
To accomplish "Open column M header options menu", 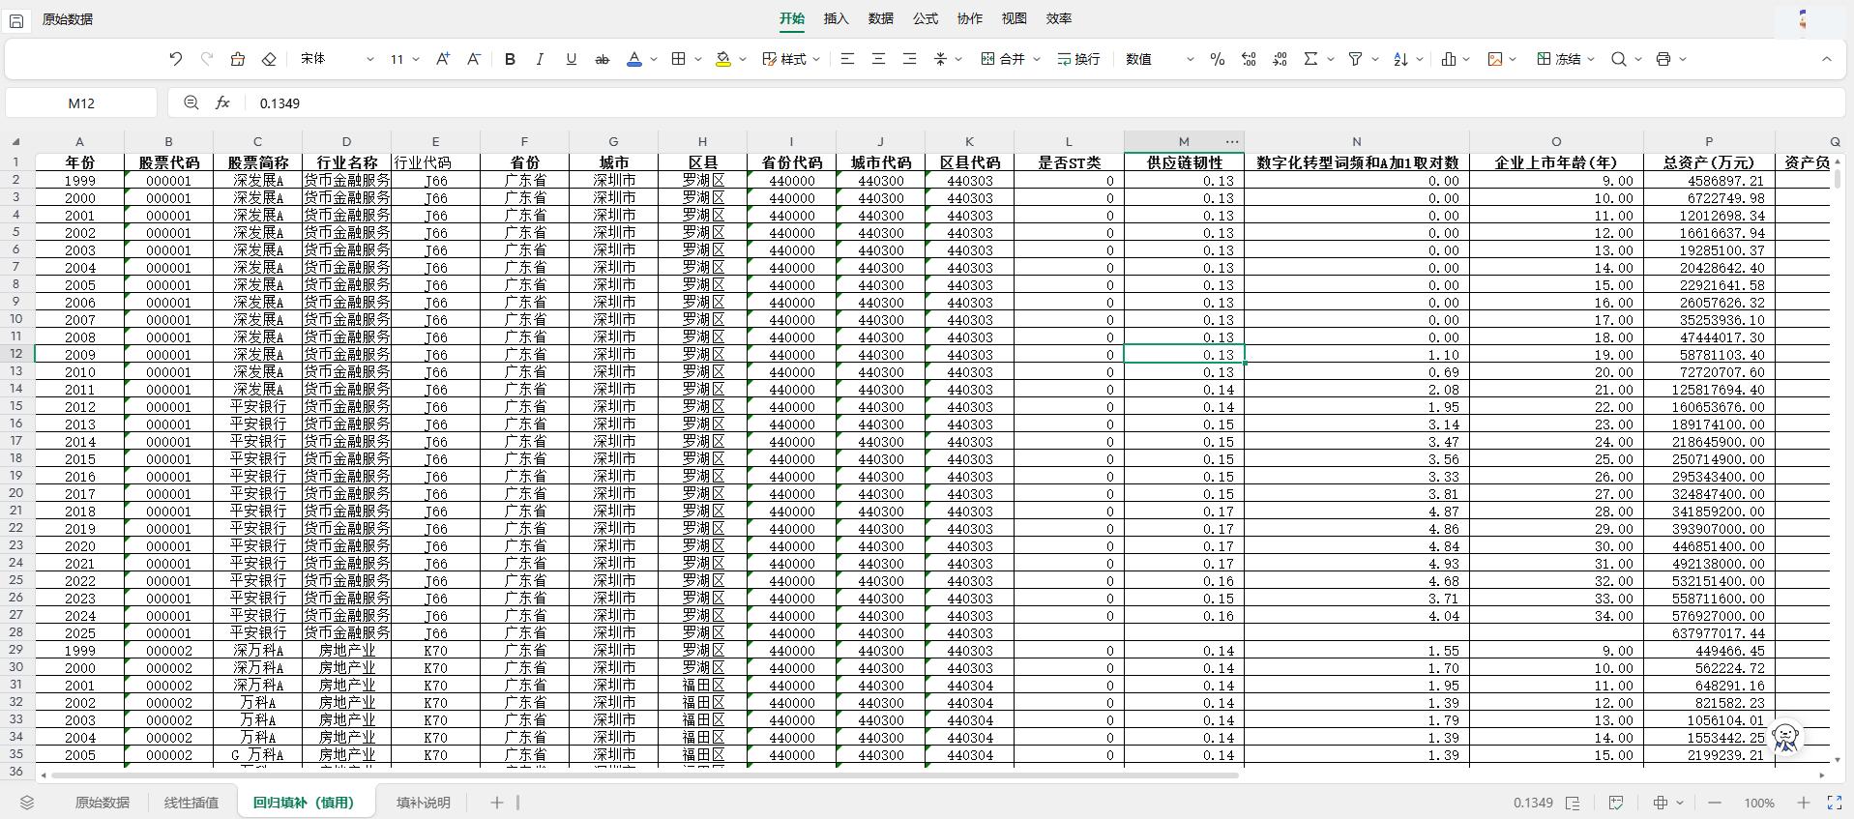I will click(1231, 141).
